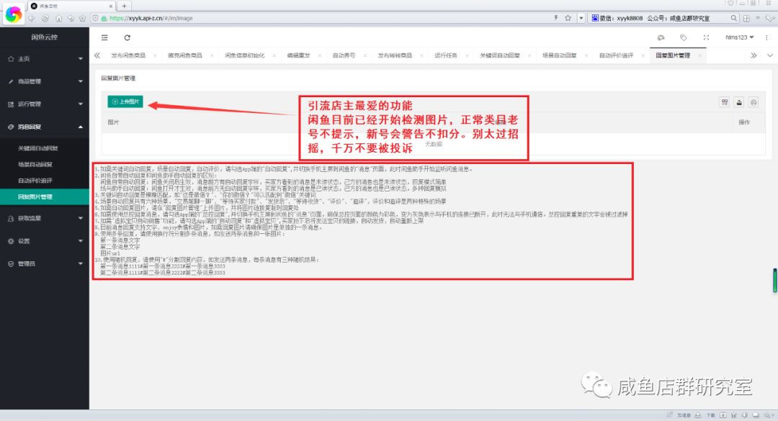Viewport: 778px width, 421px height.
Task: Click the table print icon
Action: click(x=754, y=102)
